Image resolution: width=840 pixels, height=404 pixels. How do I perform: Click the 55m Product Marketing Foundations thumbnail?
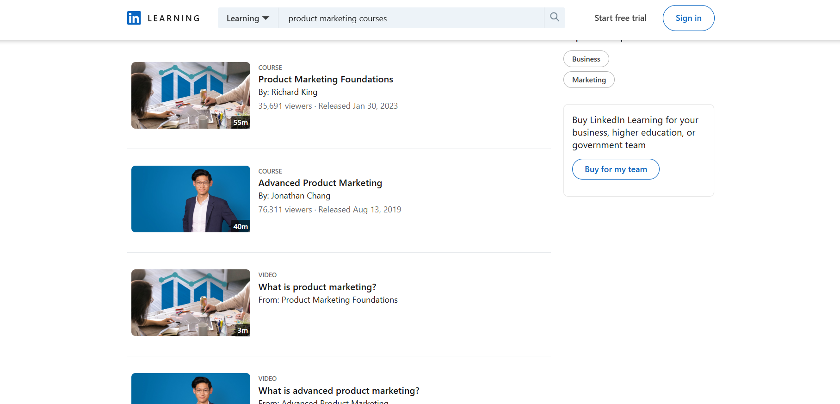click(191, 95)
